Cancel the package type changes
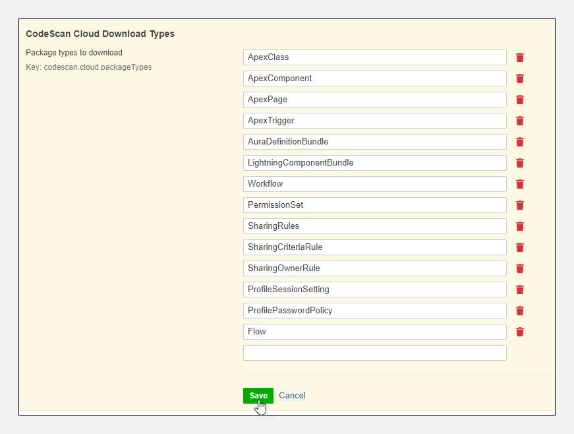574x434 pixels. click(x=292, y=396)
